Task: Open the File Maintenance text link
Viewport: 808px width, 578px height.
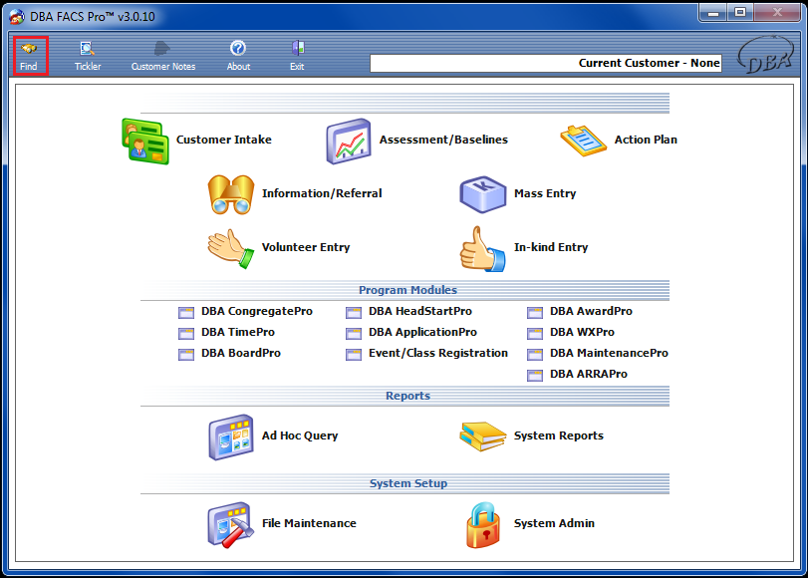Action: 309,523
